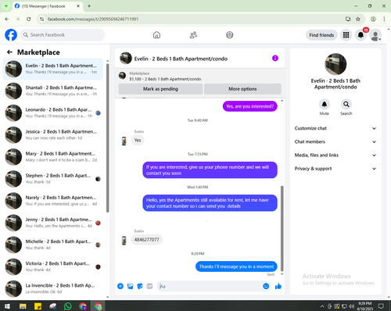Open Sticky Notes from taskbar

pyautogui.click(x=38, y=306)
